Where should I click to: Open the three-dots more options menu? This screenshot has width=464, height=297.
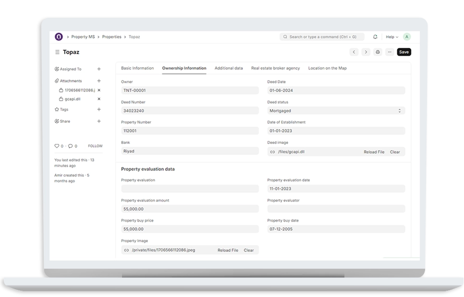pyautogui.click(x=390, y=52)
